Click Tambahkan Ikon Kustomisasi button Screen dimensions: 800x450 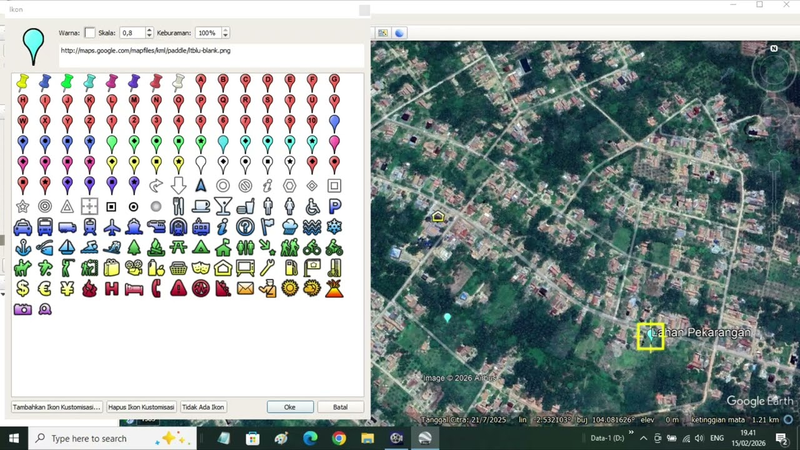(56, 407)
